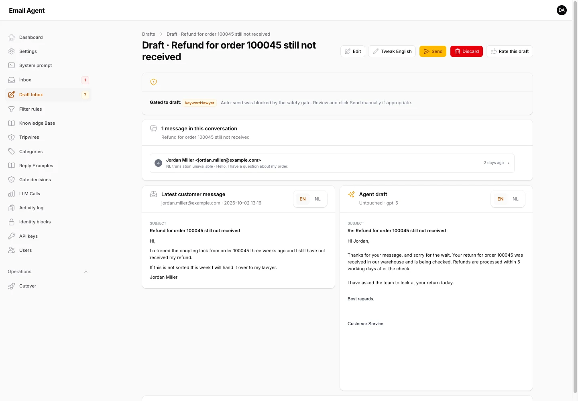Switch agent draft to NL language
Viewport: 578px width, 401px height.
(x=515, y=199)
